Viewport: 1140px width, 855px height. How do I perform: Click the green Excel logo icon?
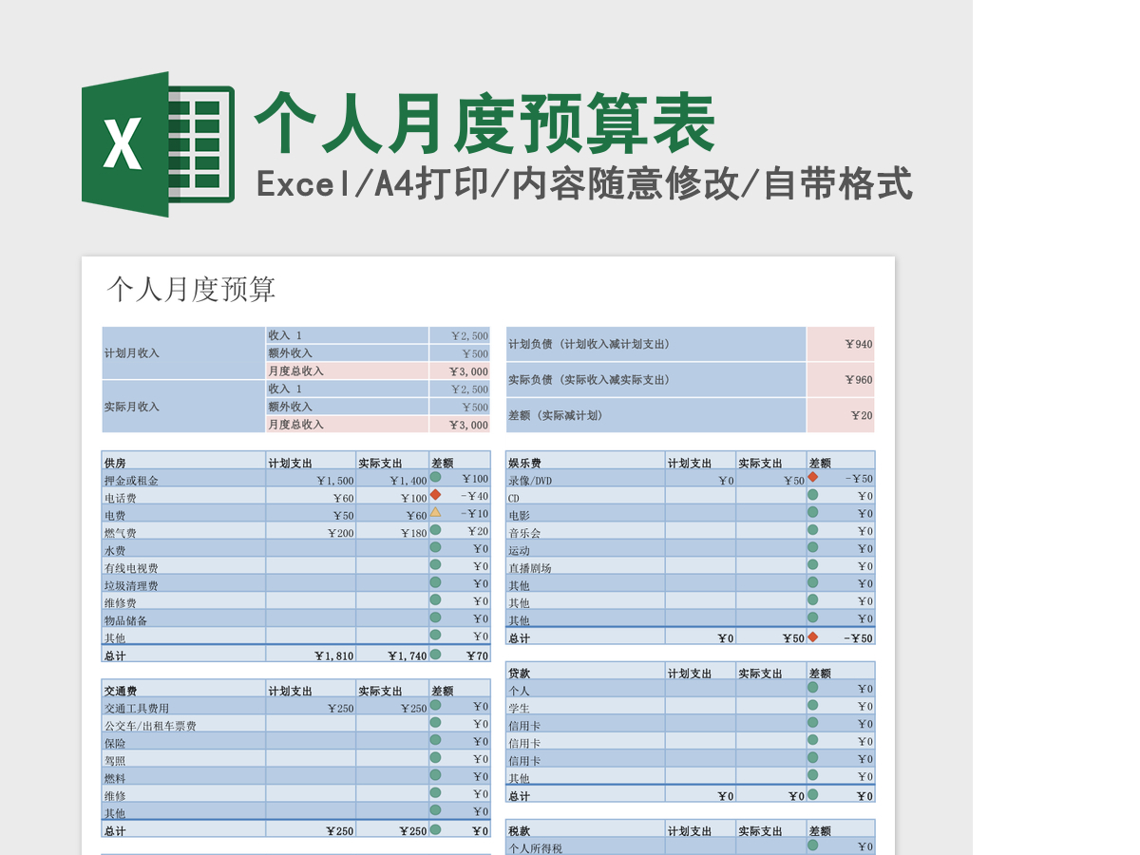[158, 144]
